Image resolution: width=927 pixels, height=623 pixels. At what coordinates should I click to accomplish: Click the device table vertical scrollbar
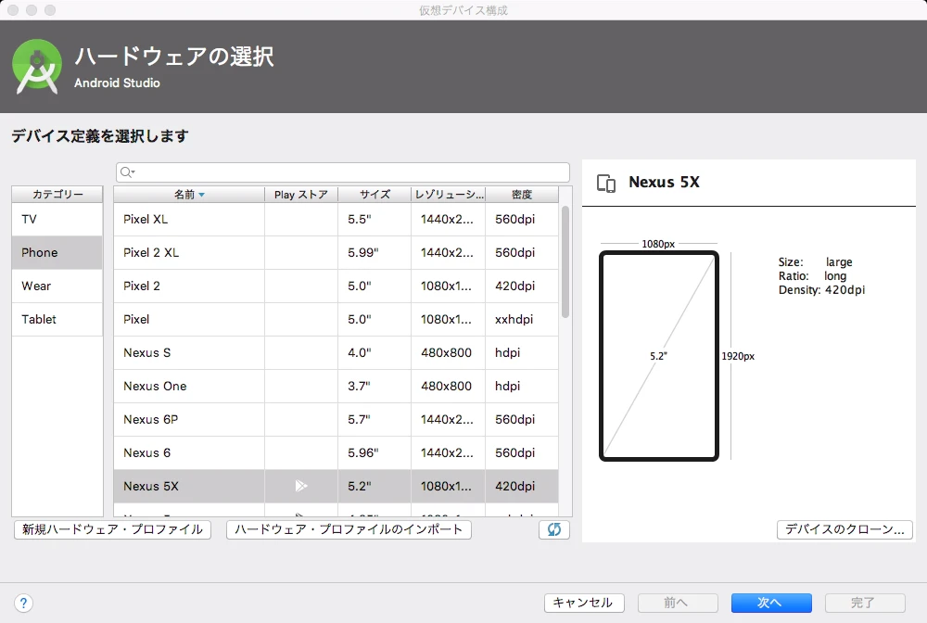[565, 261]
